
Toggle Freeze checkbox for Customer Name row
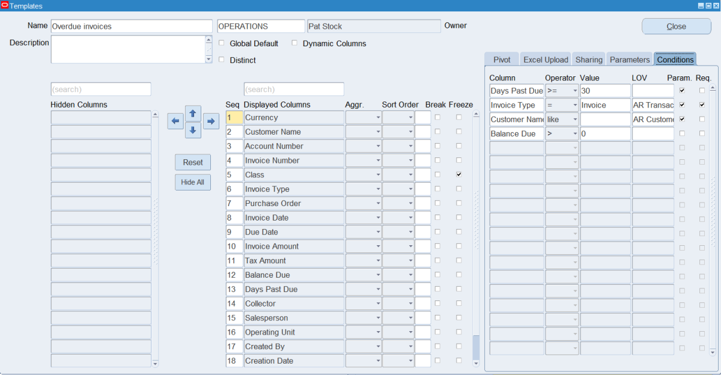(x=459, y=132)
